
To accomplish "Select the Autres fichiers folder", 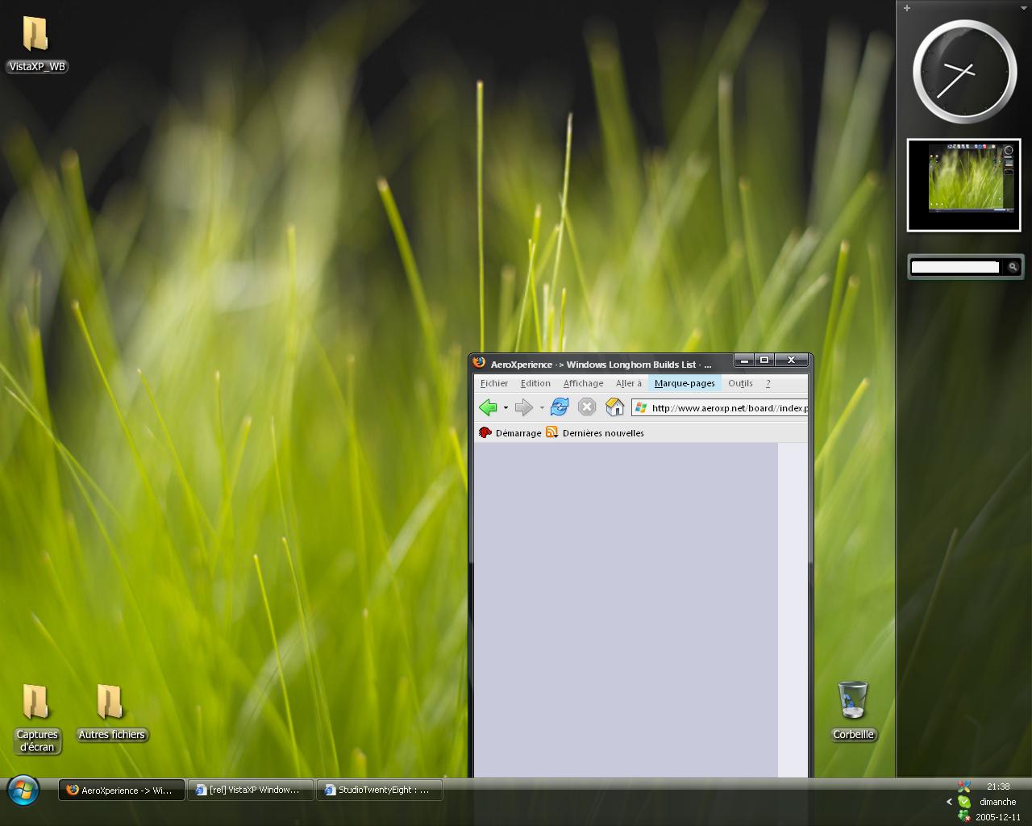I will (x=110, y=702).
